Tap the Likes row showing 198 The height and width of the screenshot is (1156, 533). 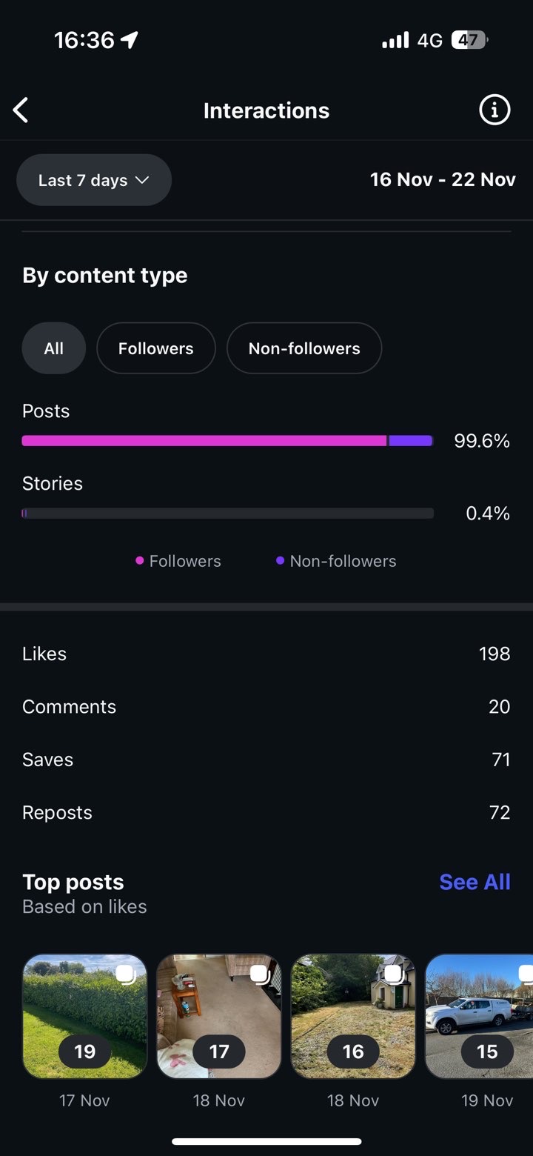coord(266,654)
